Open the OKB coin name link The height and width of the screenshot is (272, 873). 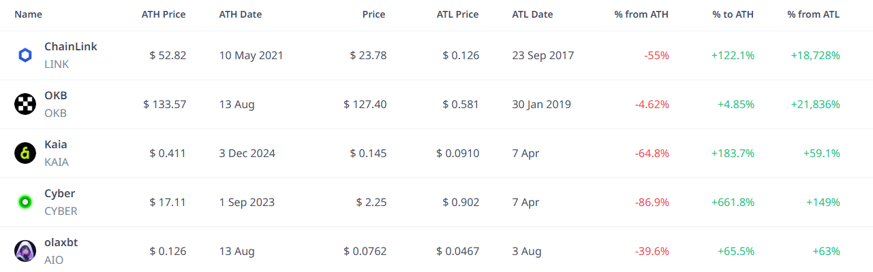click(x=56, y=96)
